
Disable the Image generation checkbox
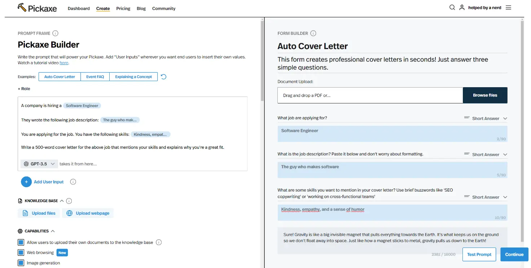[x=21, y=263]
